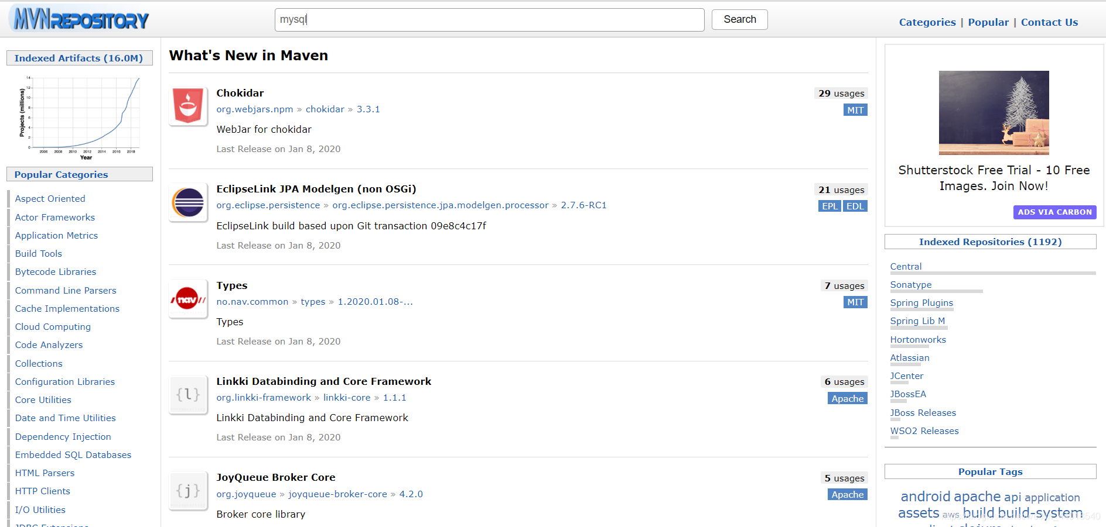Select HTML Parsers category
The image size is (1106, 527).
coord(45,473)
